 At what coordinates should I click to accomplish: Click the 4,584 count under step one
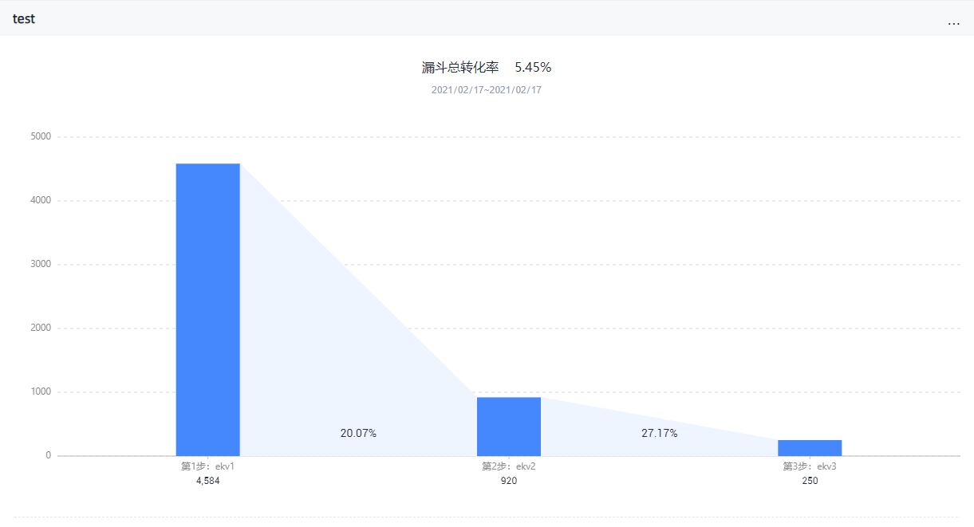click(x=207, y=481)
